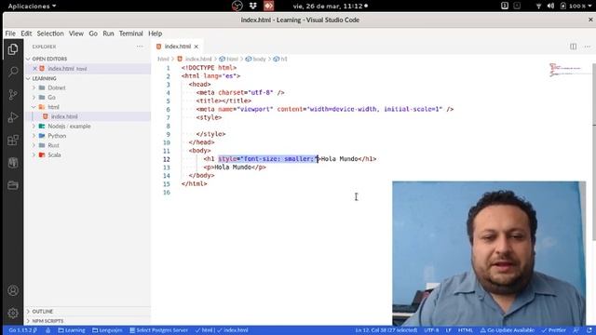Change the HTML language mode
Screen dimensions: 596x335
pyautogui.click(x=466, y=330)
